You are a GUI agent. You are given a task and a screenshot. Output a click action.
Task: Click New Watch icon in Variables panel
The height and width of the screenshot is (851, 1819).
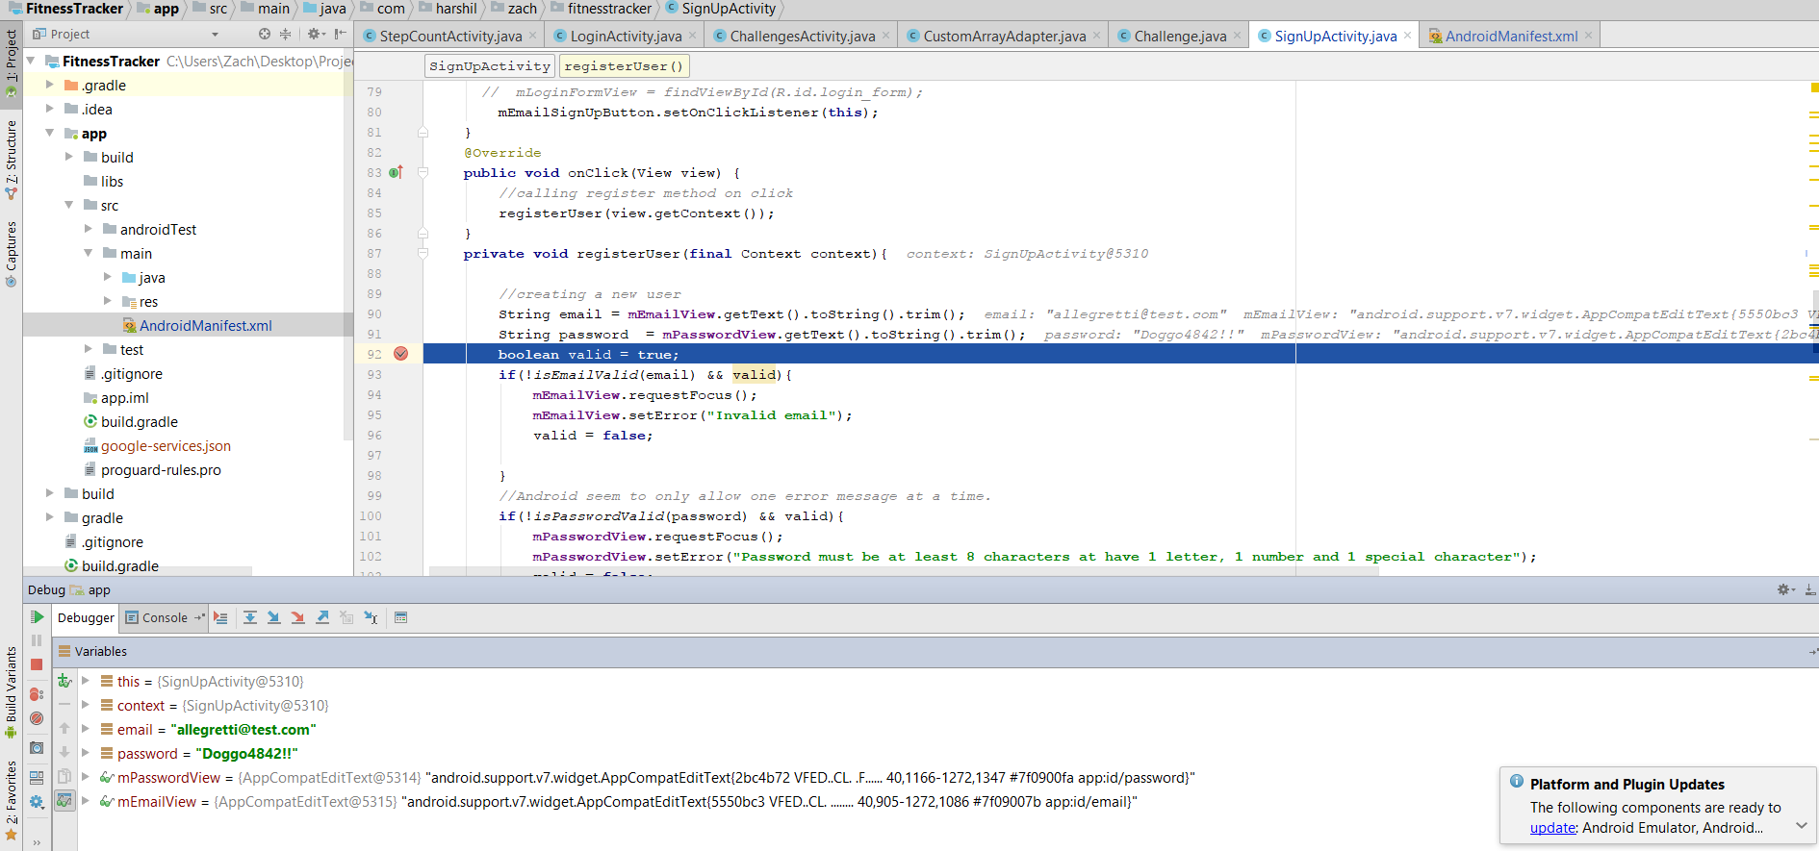pos(64,681)
